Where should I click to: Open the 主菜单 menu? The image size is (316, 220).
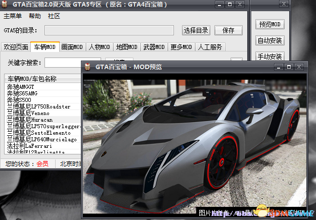(x=13, y=16)
